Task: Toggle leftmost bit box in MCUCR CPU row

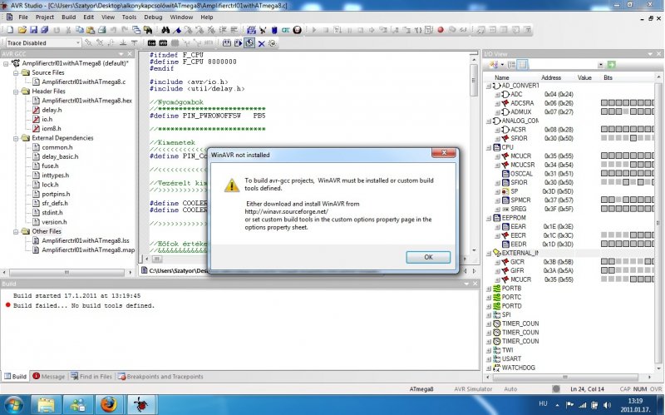Action: 604,156
